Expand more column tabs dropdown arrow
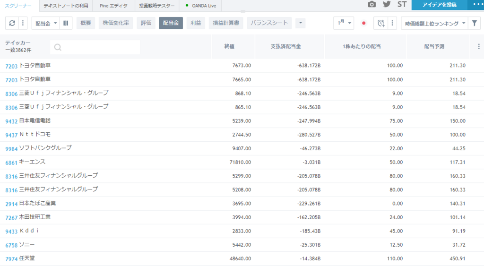484x266 pixels. click(300, 23)
